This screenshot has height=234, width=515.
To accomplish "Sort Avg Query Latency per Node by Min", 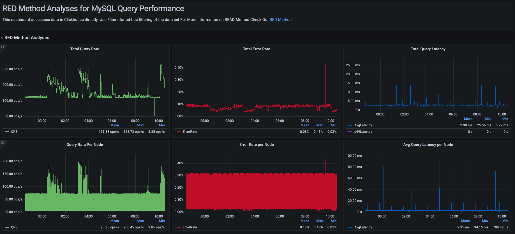I will coord(505,221).
